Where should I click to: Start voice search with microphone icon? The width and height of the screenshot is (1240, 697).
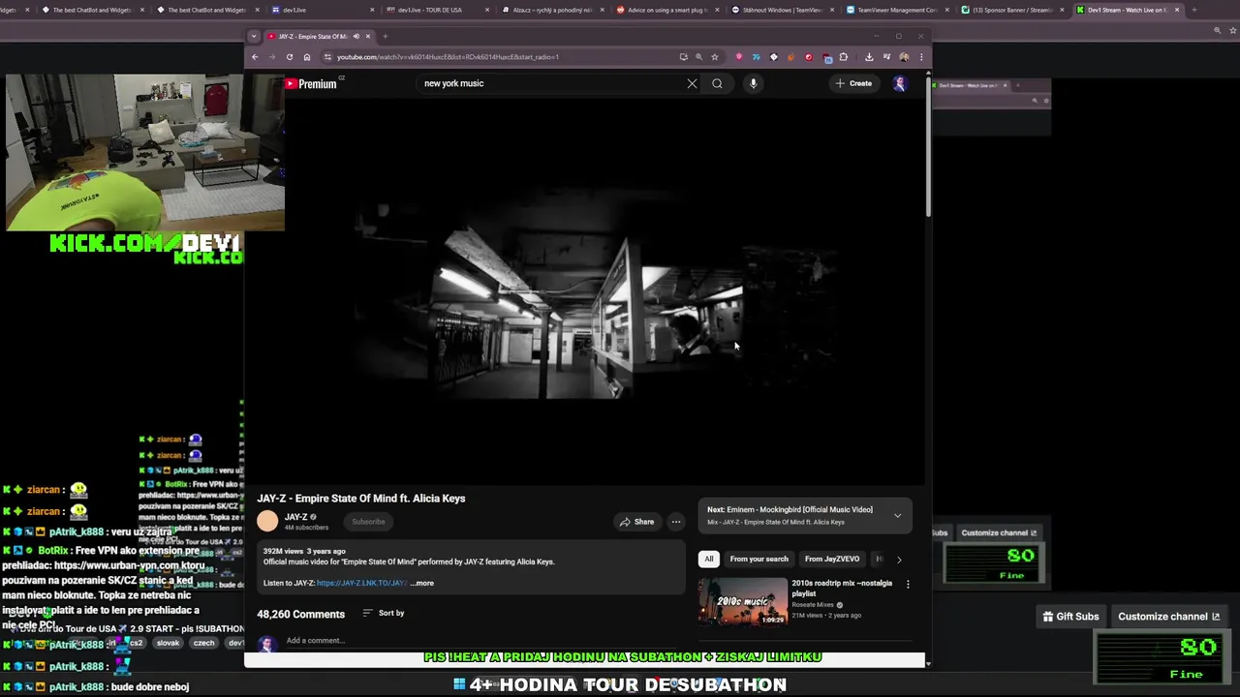pos(753,83)
